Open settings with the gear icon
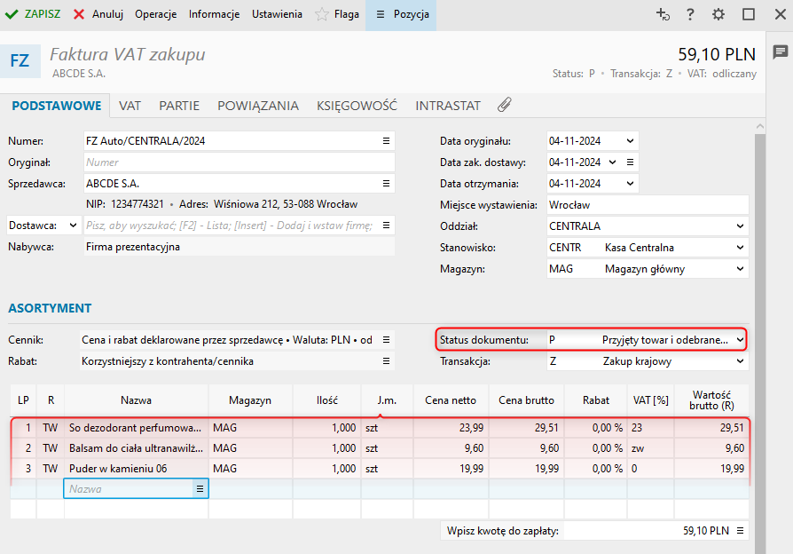The height and width of the screenshot is (554, 793). click(x=718, y=14)
